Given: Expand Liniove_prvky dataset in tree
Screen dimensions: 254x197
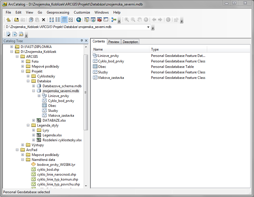Looking at the screenshot, I should coord(39,96).
